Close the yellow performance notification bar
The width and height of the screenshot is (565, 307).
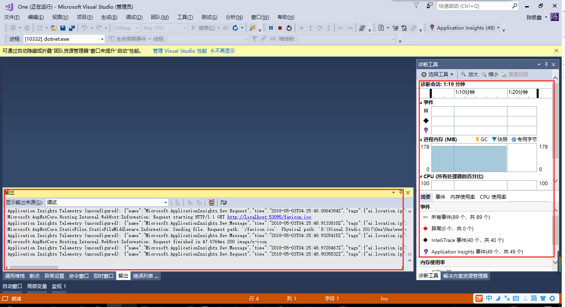[556, 51]
